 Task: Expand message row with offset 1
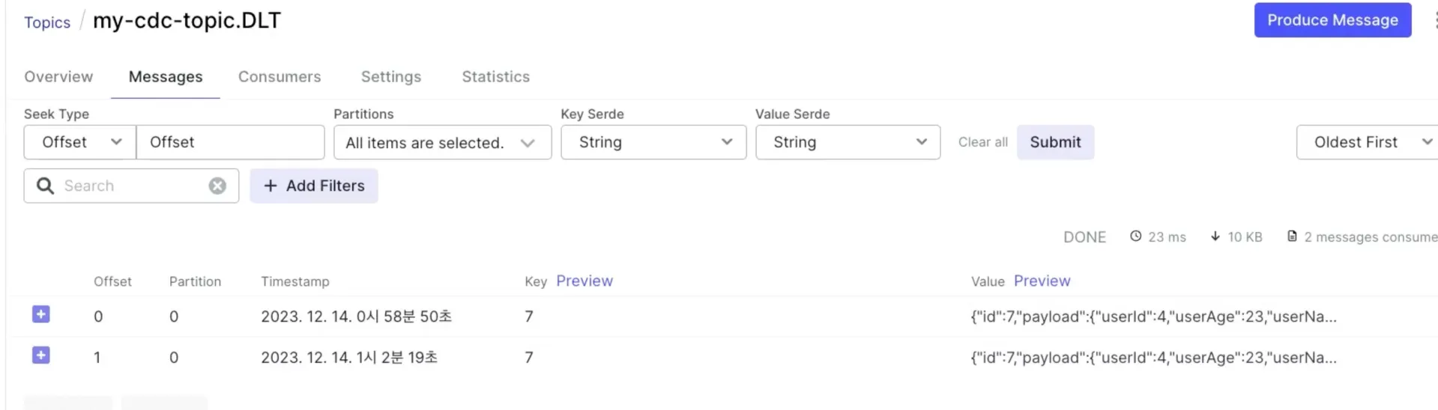(x=41, y=355)
